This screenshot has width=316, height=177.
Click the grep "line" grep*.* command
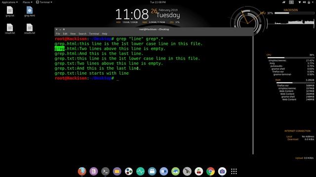pos(140,39)
